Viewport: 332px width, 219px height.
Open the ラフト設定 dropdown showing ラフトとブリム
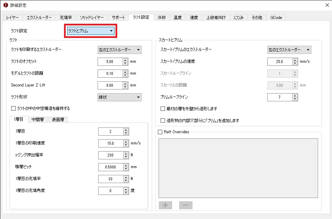90,31
